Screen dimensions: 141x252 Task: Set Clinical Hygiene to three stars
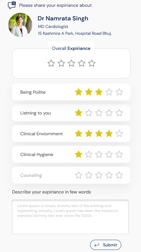pyautogui.click(x=99, y=155)
